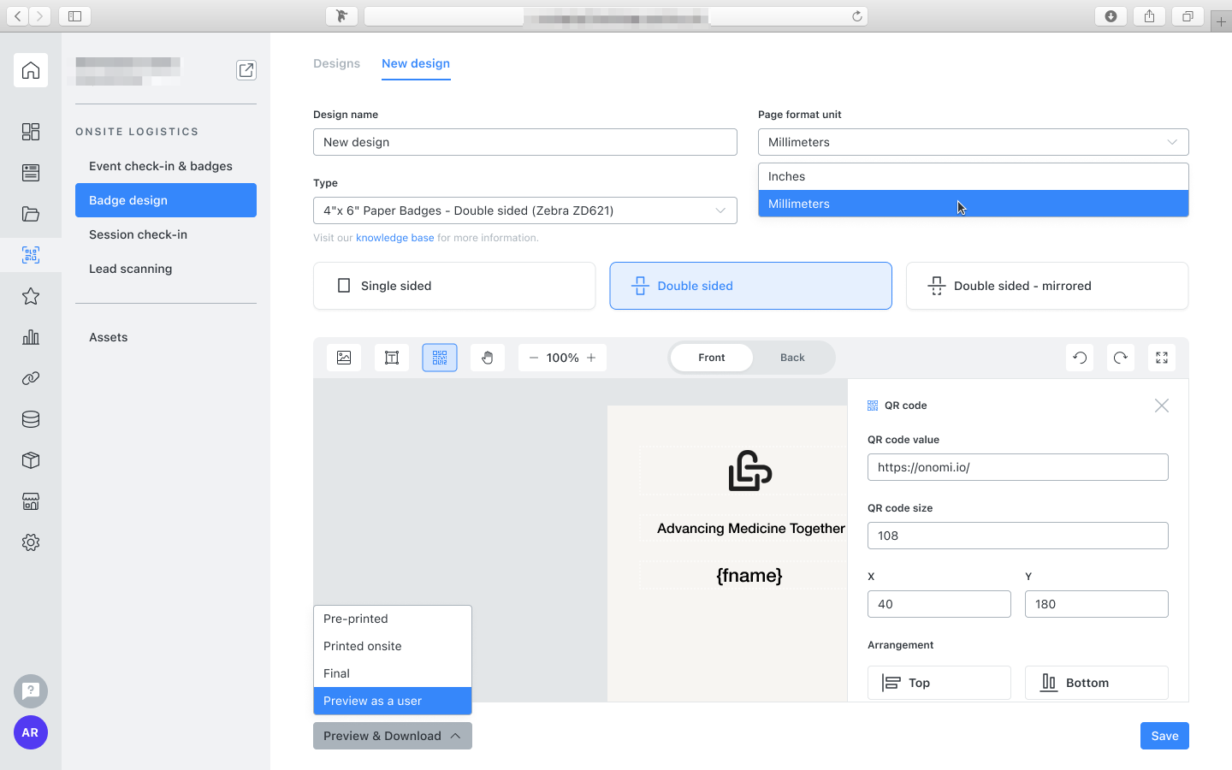
Task: Select the QR code tool
Action: click(440, 358)
